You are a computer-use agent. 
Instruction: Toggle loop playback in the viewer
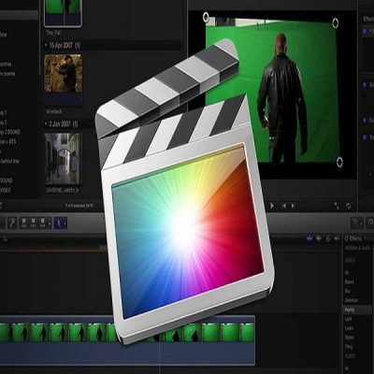349,206
